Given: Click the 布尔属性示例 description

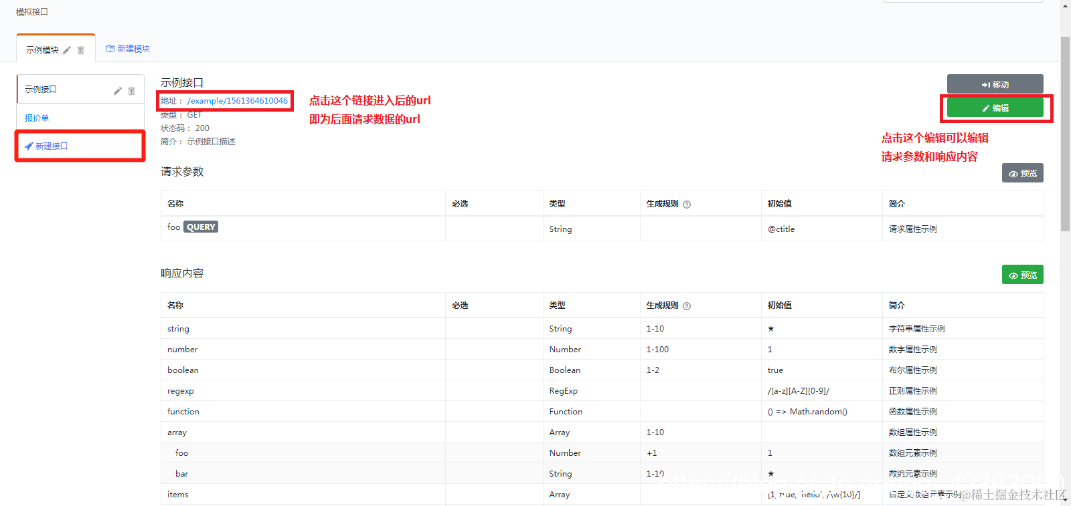Looking at the screenshot, I should click(x=913, y=370).
